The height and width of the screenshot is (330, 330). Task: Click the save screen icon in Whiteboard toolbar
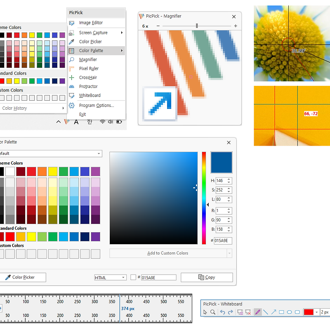pyautogui.click(x=240, y=312)
